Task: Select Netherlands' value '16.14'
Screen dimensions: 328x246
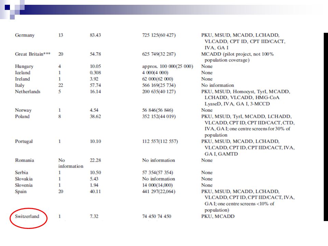Action: click(95, 92)
